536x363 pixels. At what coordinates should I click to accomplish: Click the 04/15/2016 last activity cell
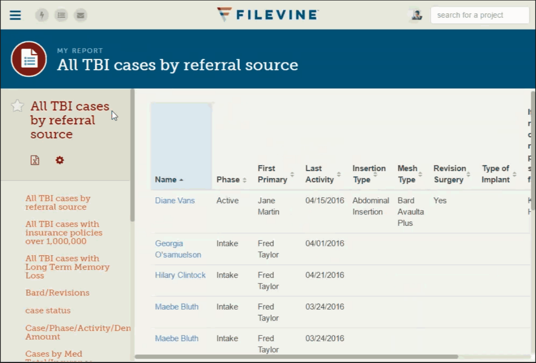[x=325, y=201]
